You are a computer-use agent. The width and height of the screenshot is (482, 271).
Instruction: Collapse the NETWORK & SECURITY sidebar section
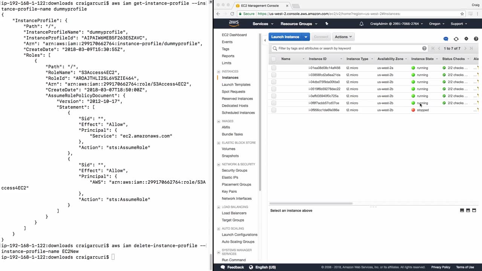click(x=219, y=164)
